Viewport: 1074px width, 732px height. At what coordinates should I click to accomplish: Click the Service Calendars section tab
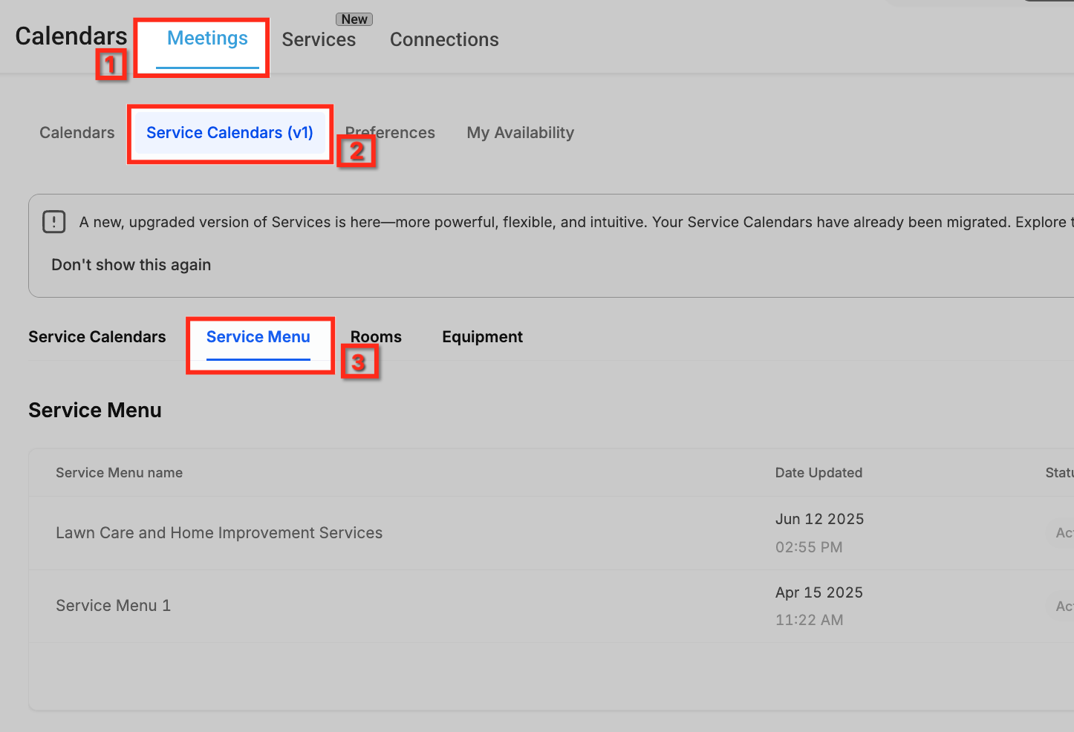97,336
